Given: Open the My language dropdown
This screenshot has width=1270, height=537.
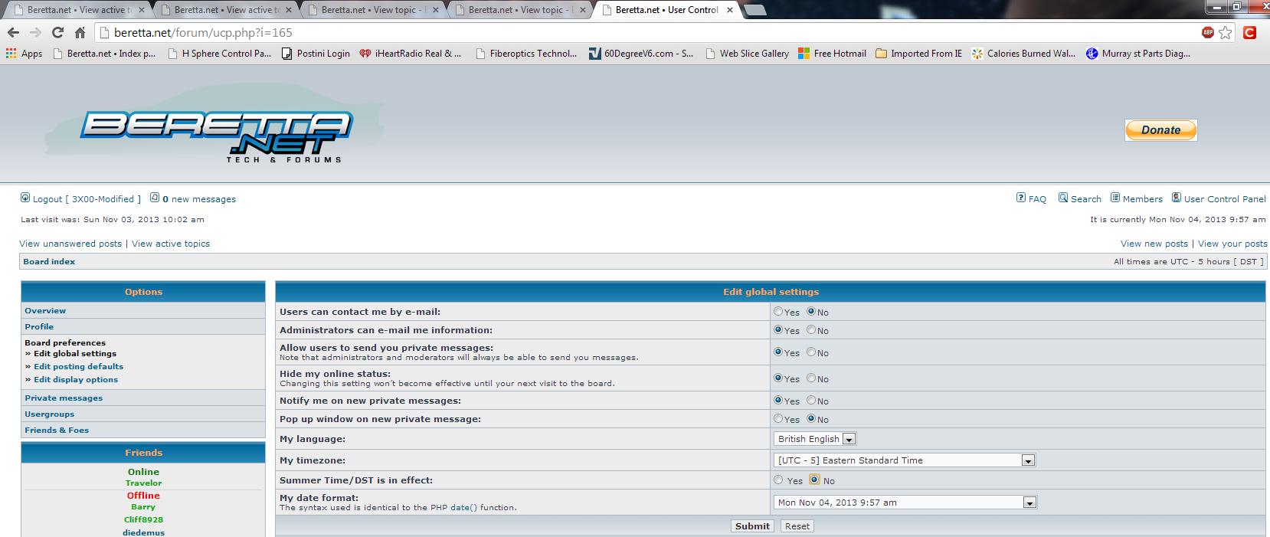Looking at the screenshot, I should click(x=815, y=439).
